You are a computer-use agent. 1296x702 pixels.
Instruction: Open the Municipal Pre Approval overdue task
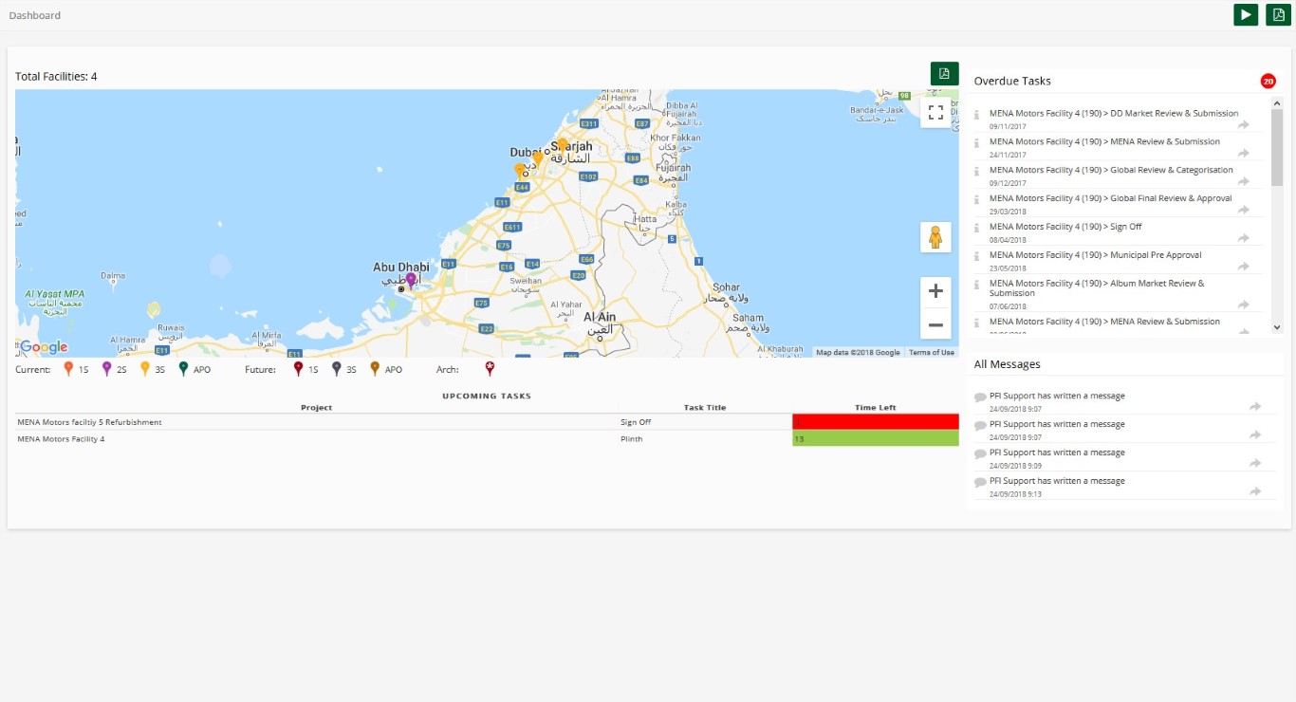tap(1095, 255)
